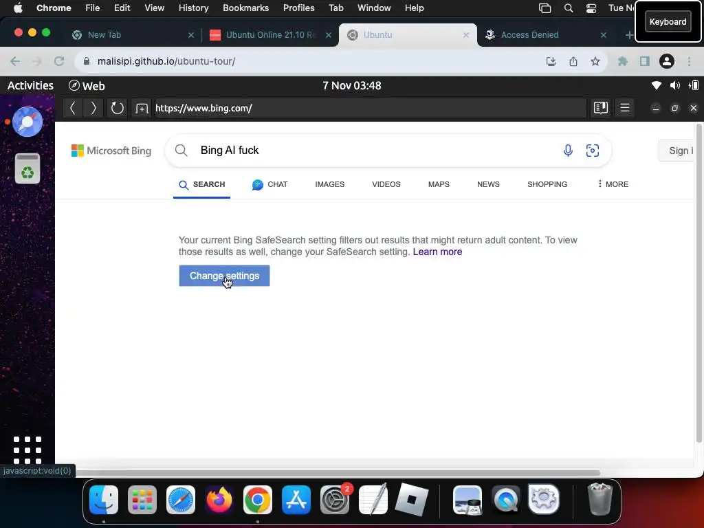Open Web browser icon in Ubuntu dock
Image resolution: width=704 pixels, height=528 pixels.
(x=27, y=122)
